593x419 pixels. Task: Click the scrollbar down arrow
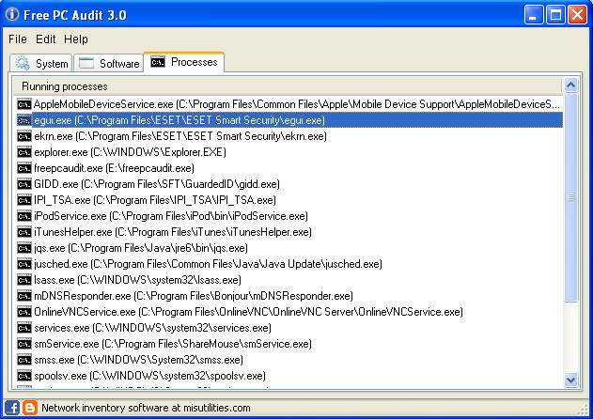click(x=570, y=380)
